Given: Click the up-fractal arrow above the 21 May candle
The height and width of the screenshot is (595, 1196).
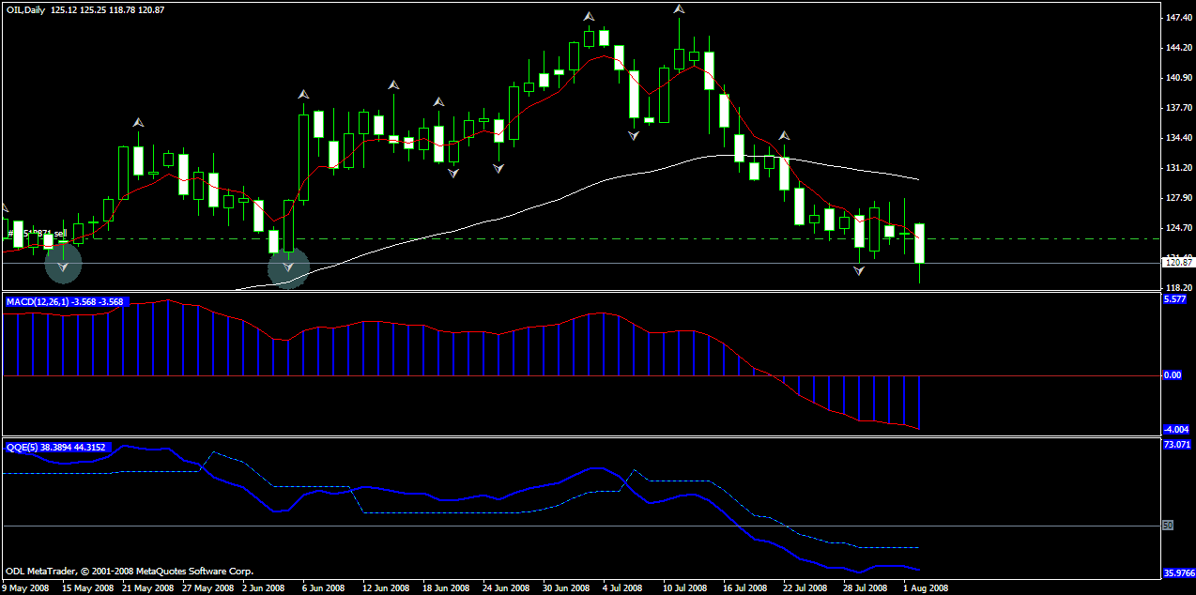Looking at the screenshot, I should 138,122.
